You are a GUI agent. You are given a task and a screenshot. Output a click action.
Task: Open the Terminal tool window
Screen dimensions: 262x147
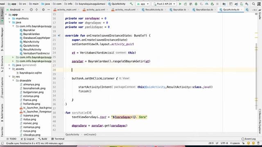coord(58,139)
